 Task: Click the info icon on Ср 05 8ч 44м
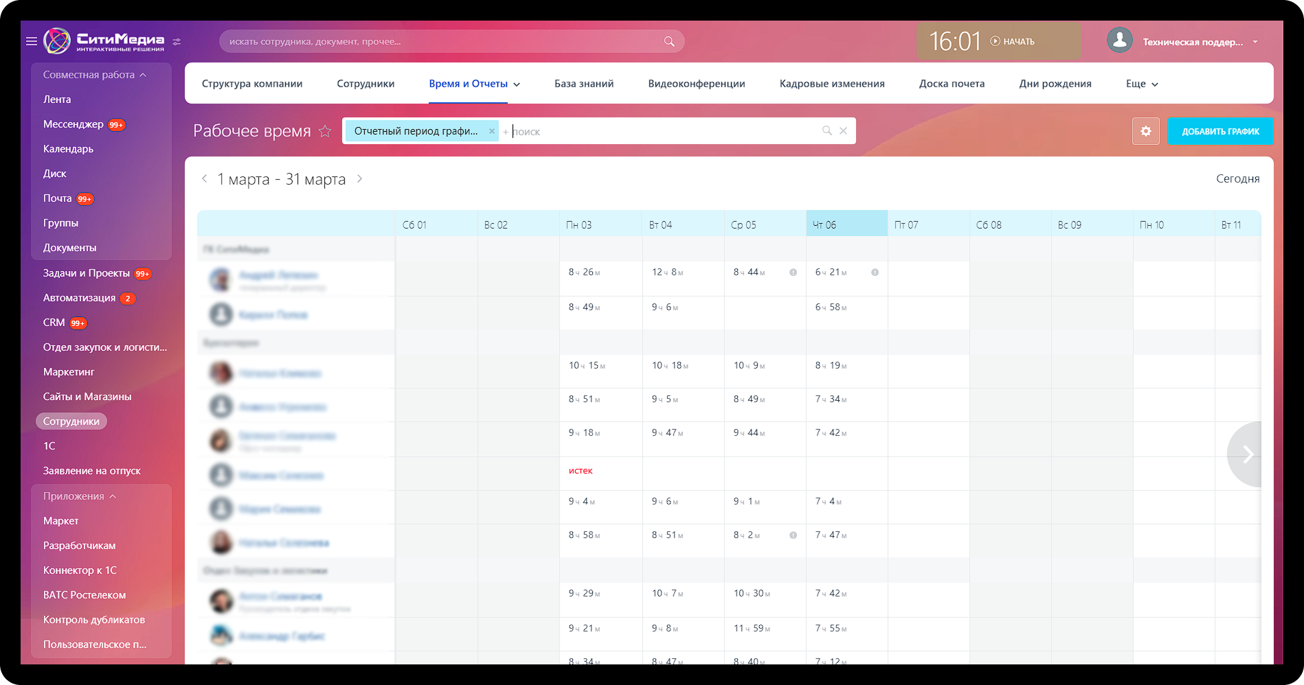point(793,272)
